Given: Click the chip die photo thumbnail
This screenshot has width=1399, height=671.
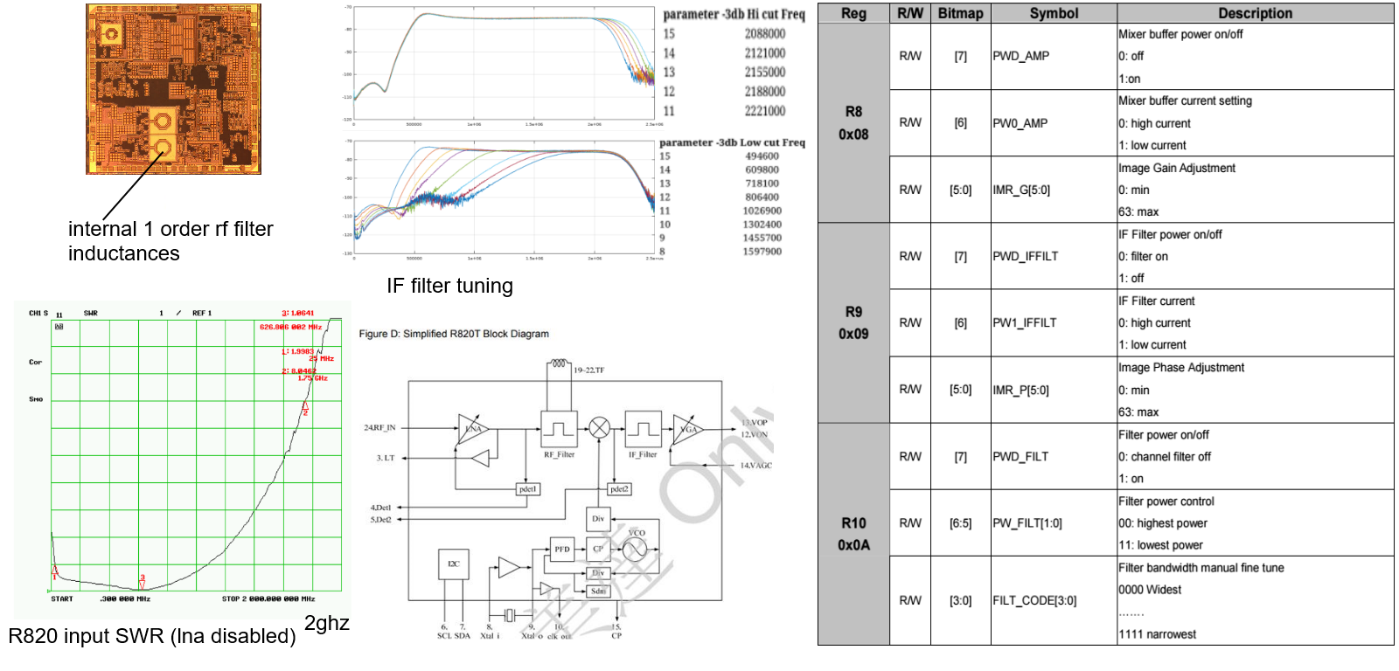Looking at the screenshot, I should pos(173,89).
